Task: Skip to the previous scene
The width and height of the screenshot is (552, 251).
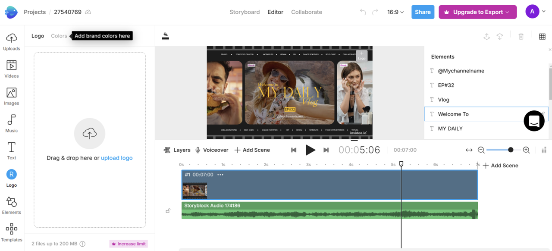Action: pos(294,150)
